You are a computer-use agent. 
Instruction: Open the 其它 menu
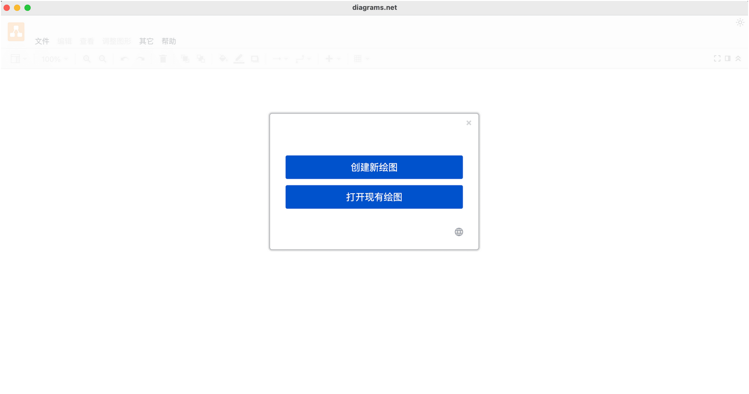(146, 41)
